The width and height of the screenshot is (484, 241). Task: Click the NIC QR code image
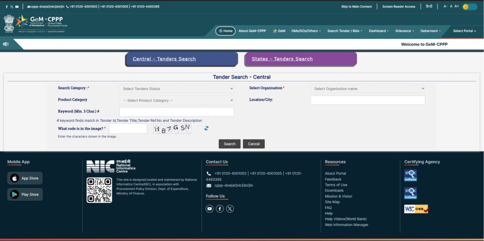click(x=99, y=190)
